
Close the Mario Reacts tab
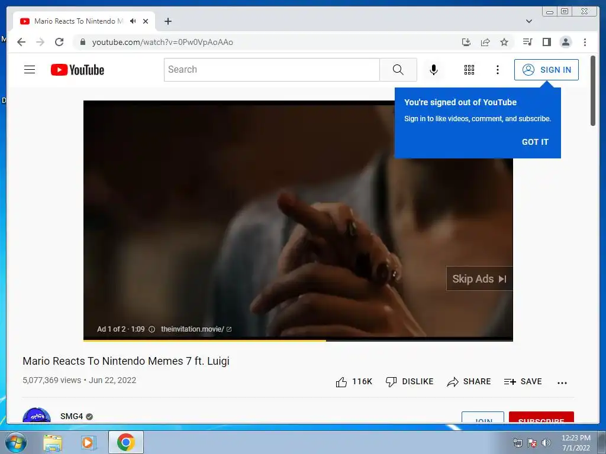(x=146, y=21)
